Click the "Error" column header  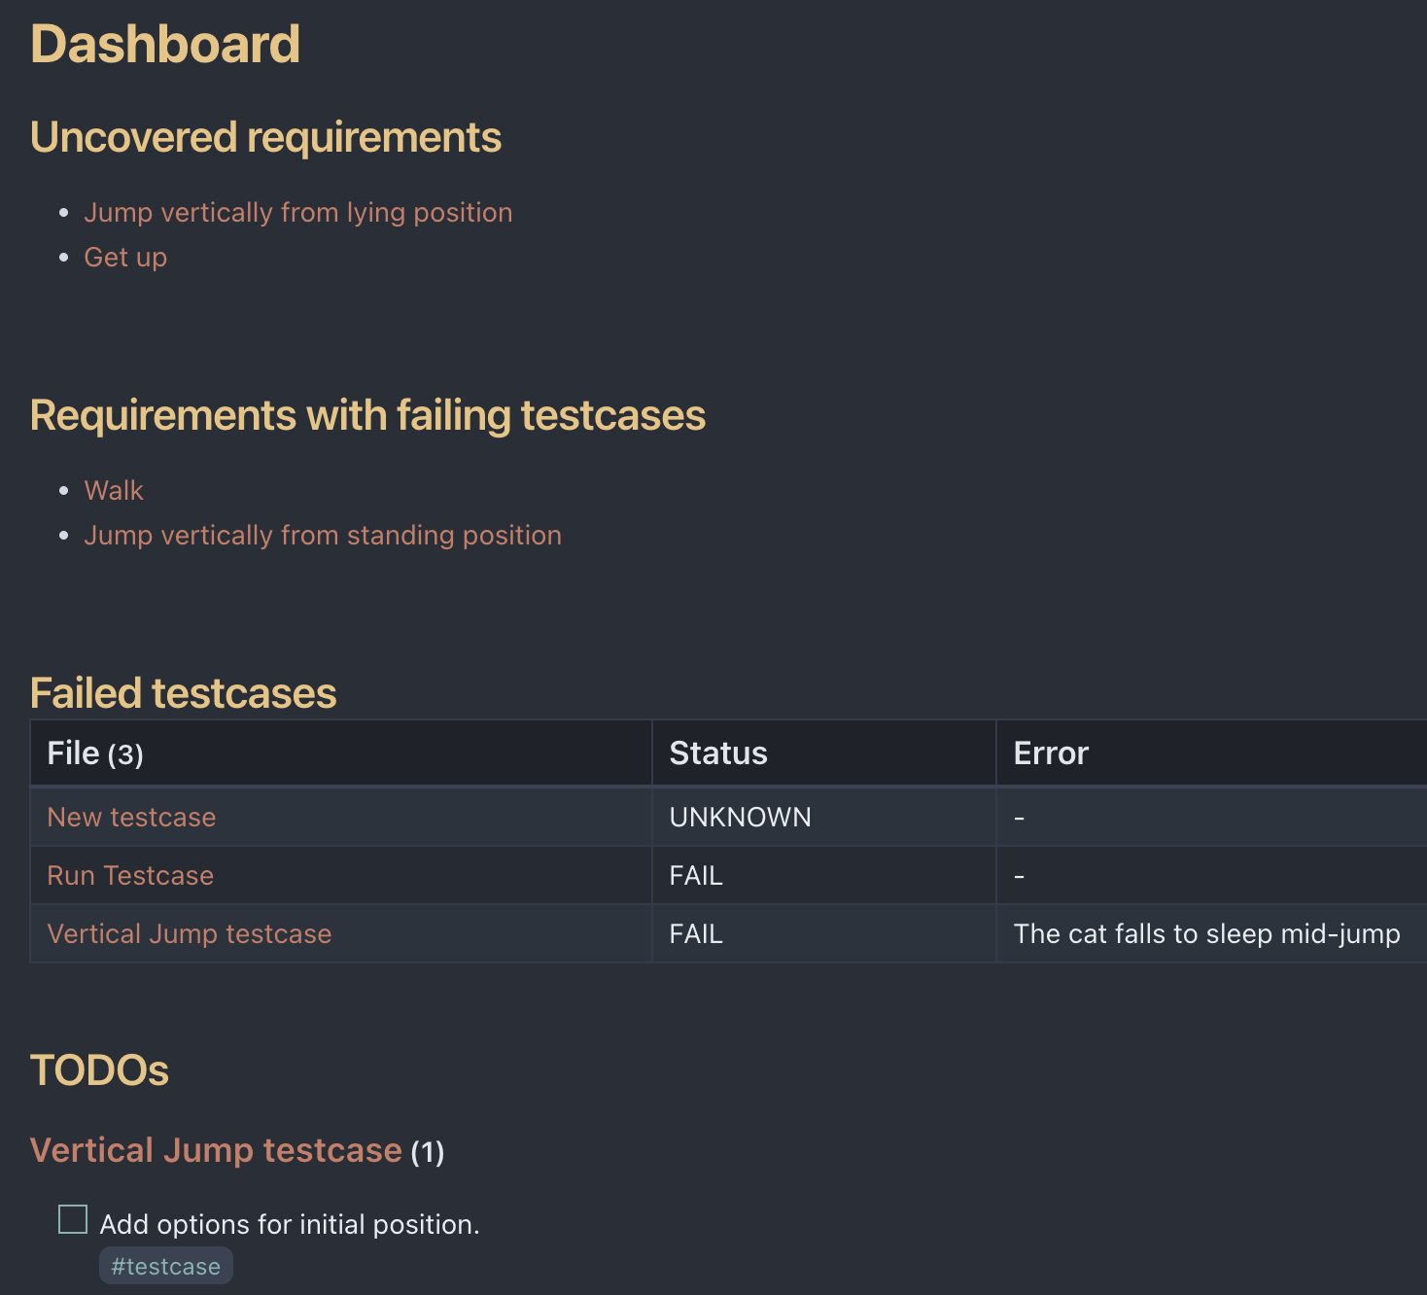pyautogui.click(x=1051, y=753)
